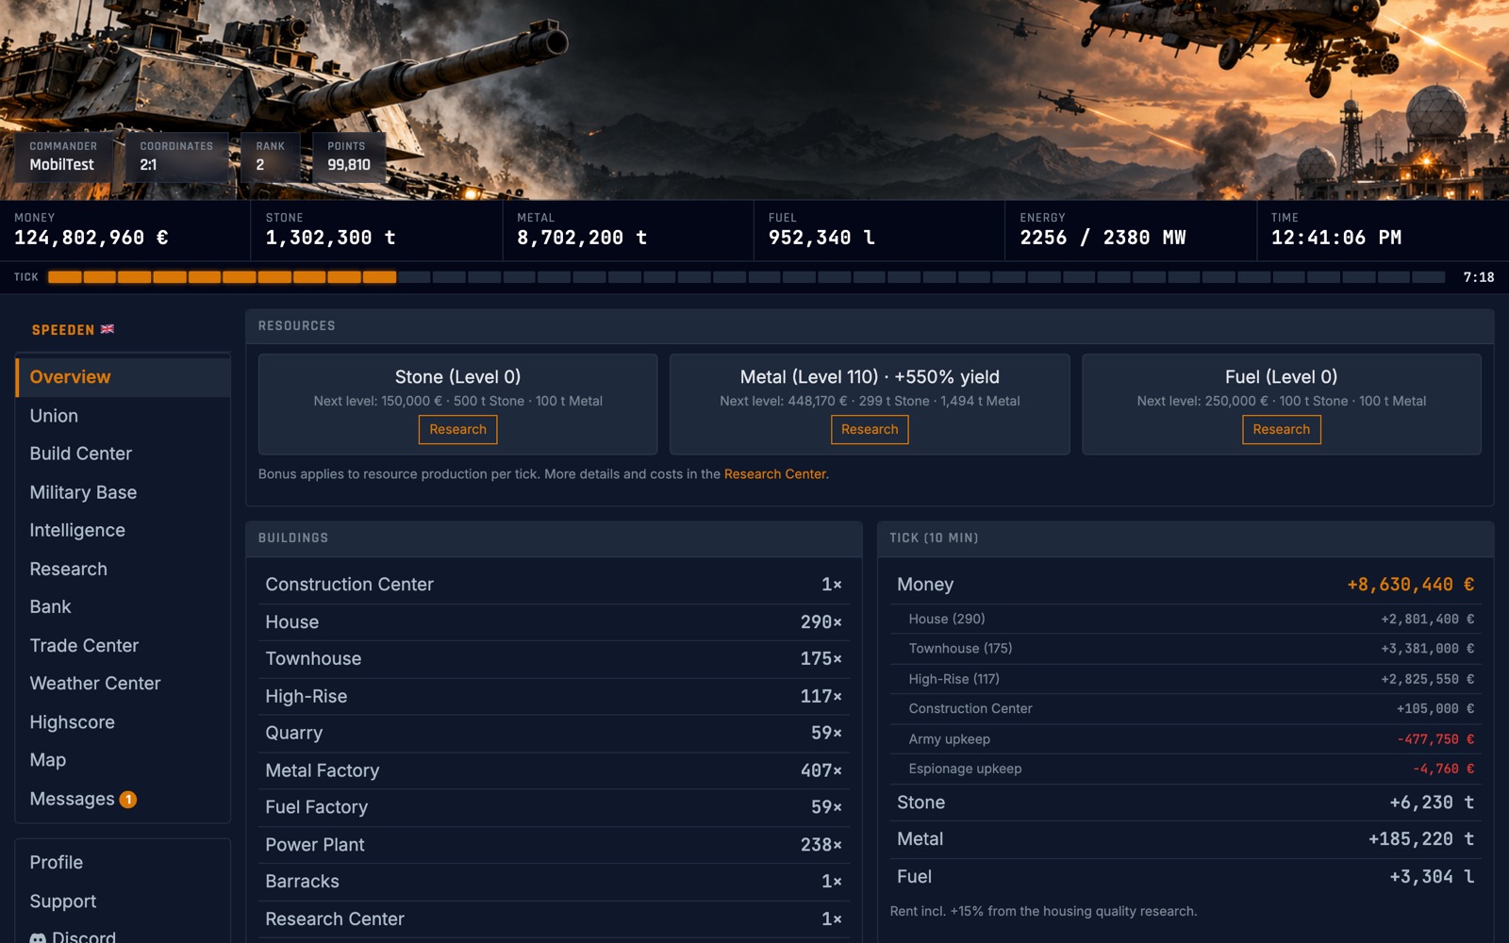Click the Energy value 2256 / 2380 MW
The width and height of the screenshot is (1509, 943).
tap(1103, 238)
